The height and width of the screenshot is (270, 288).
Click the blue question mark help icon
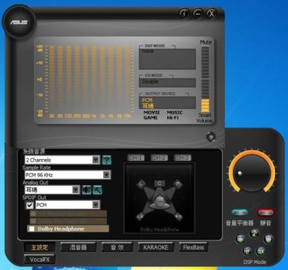107,160
